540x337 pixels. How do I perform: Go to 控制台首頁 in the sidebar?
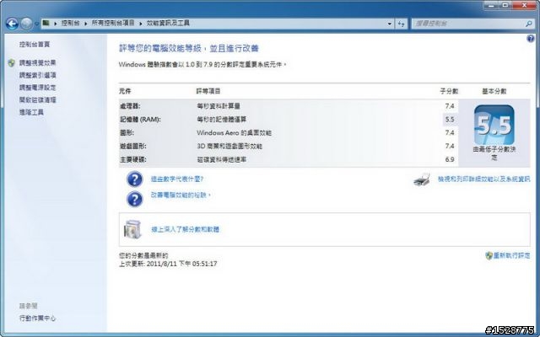(x=35, y=44)
